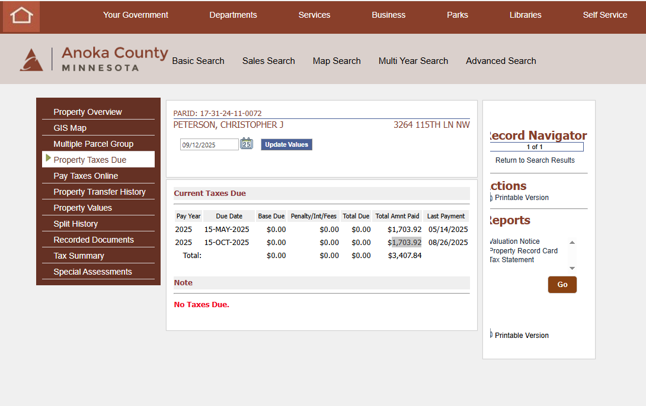This screenshot has width=646, height=406.
Task: Click the date input field
Action: [x=209, y=144]
